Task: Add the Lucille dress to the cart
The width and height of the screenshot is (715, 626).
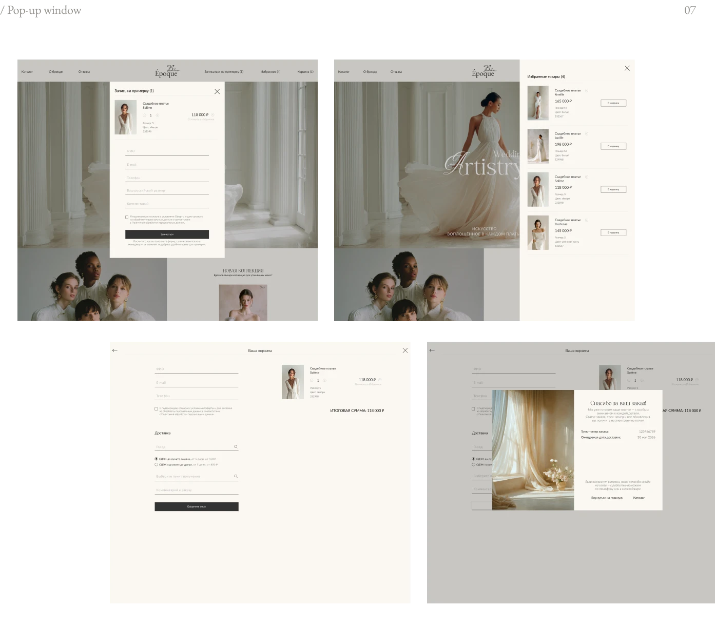Action: click(x=613, y=146)
